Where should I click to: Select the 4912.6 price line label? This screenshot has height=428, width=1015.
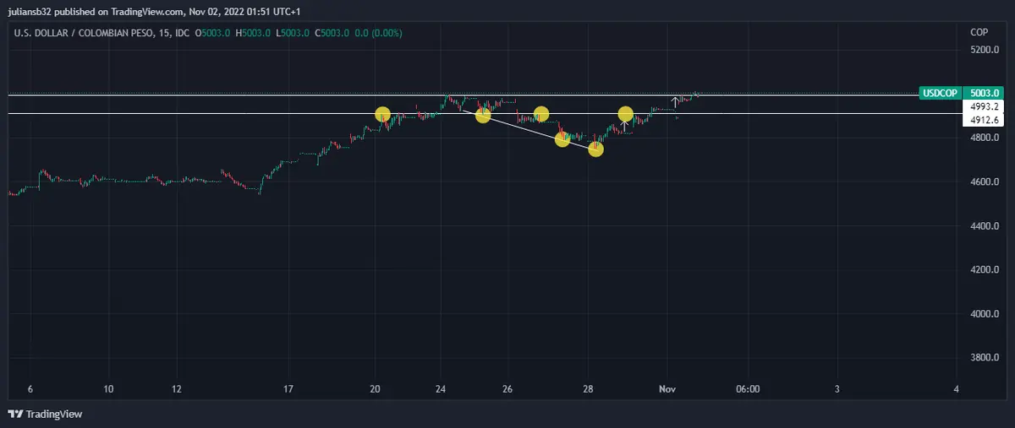[x=985, y=120]
